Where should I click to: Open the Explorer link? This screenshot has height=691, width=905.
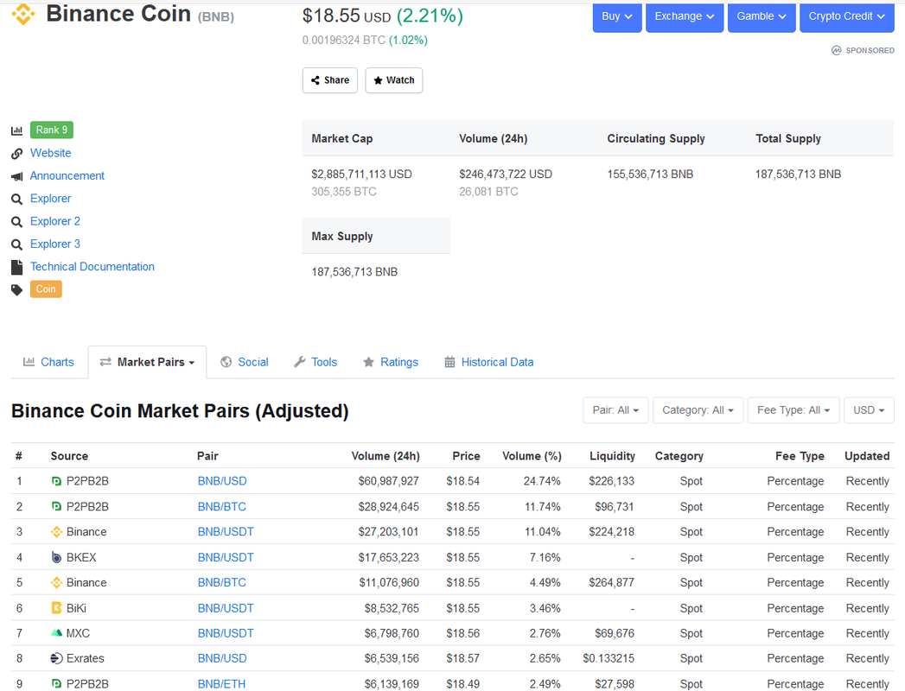(51, 199)
